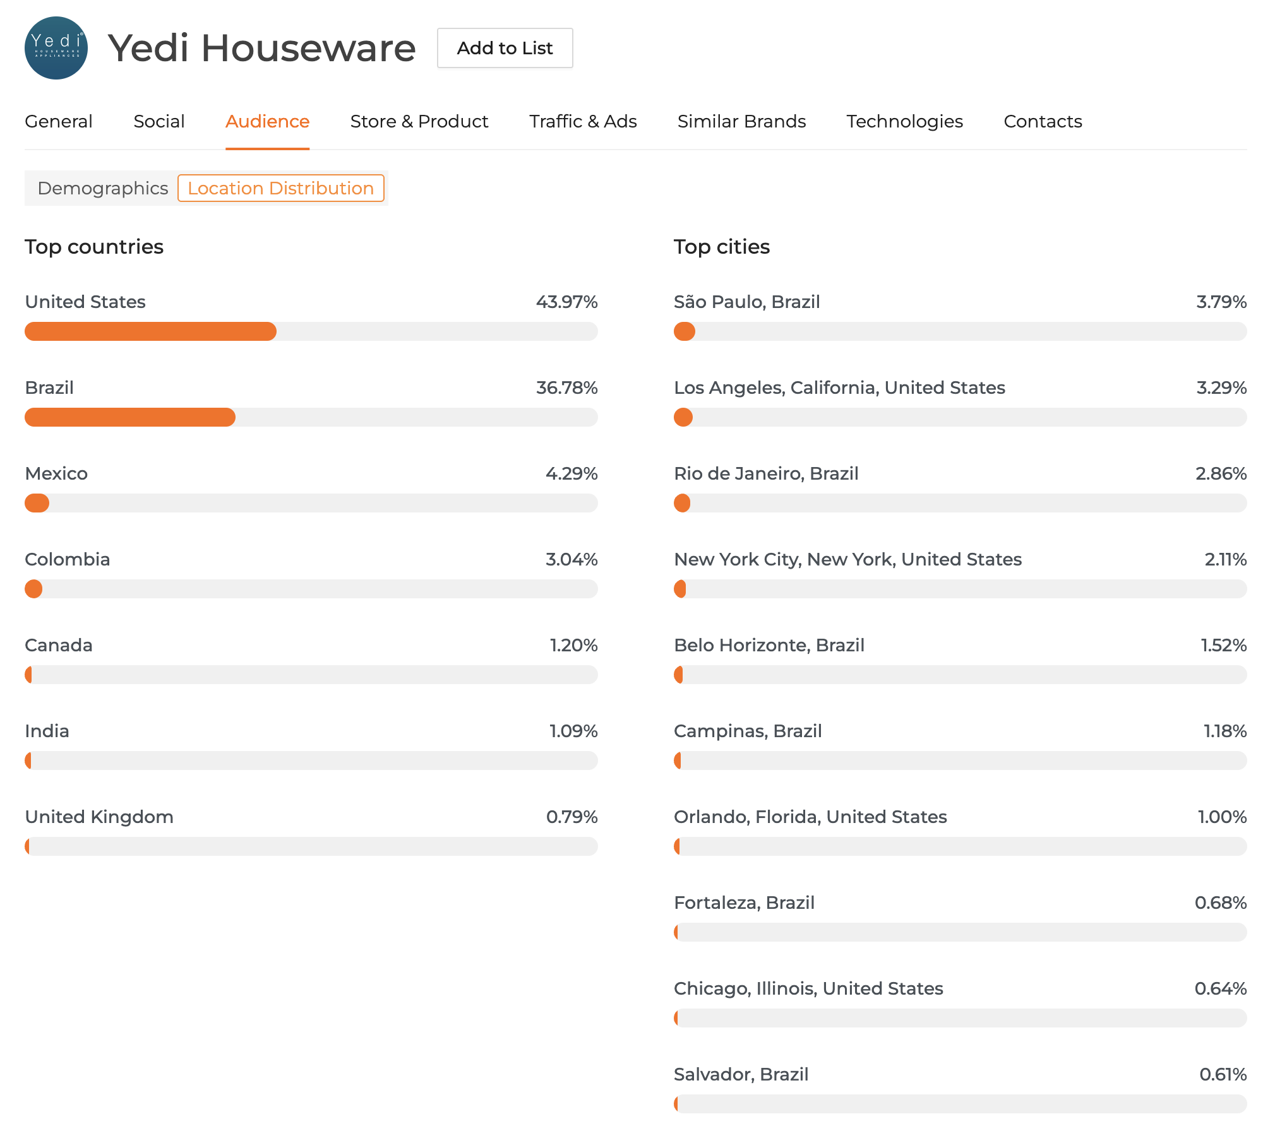Switch to the Technologies tab
Image resolution: width=1263 pixels, height=1131 pixels.
pos(904,121)
